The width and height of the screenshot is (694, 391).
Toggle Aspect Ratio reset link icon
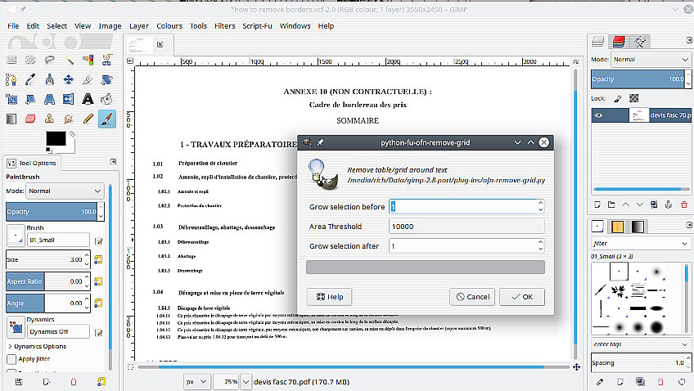(98, 281)
